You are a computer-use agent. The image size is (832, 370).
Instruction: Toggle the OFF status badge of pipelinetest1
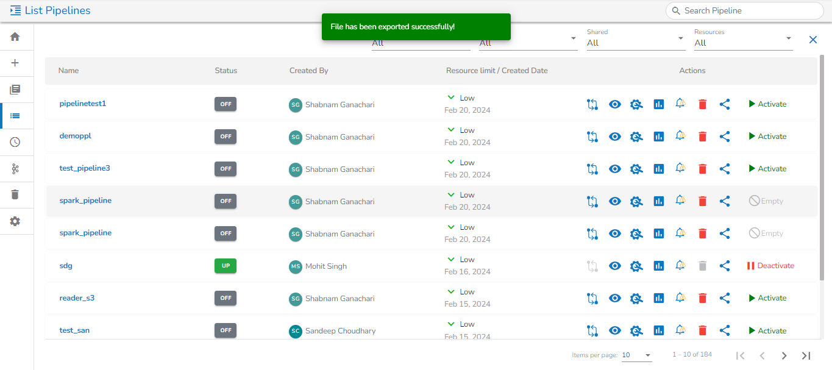[x=226, y=104]
